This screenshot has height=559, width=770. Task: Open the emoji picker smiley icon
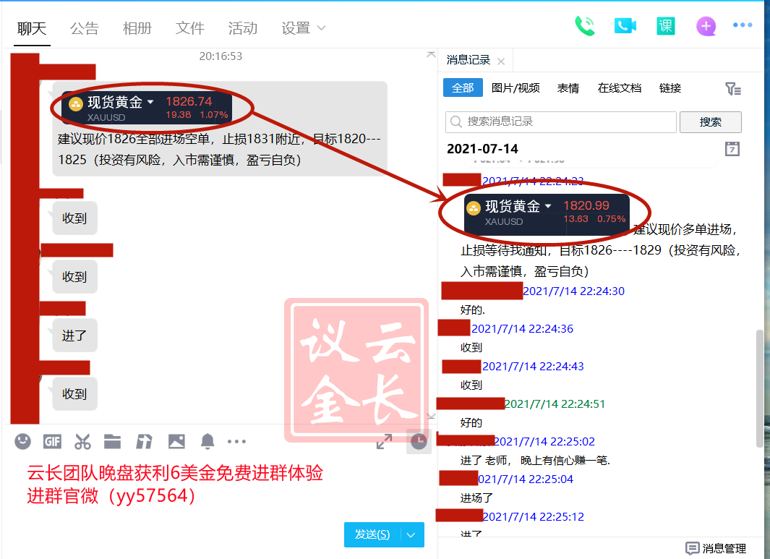click(22, 442)
